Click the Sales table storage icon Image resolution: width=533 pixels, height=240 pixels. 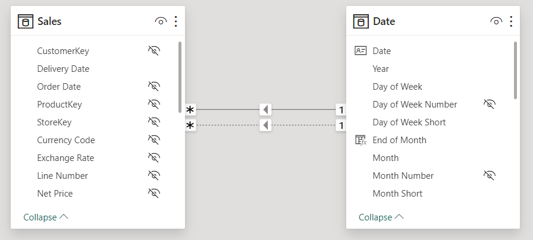pyautogui.click(x=26, y=21)
